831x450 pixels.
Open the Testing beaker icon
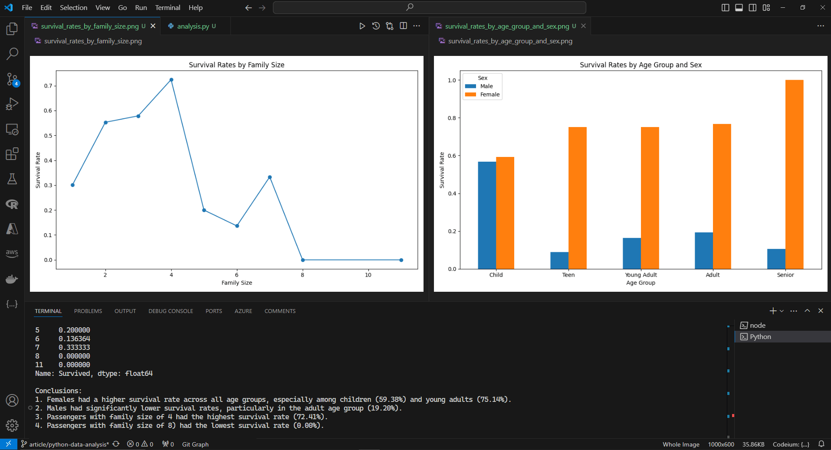[x=12, y=179]
